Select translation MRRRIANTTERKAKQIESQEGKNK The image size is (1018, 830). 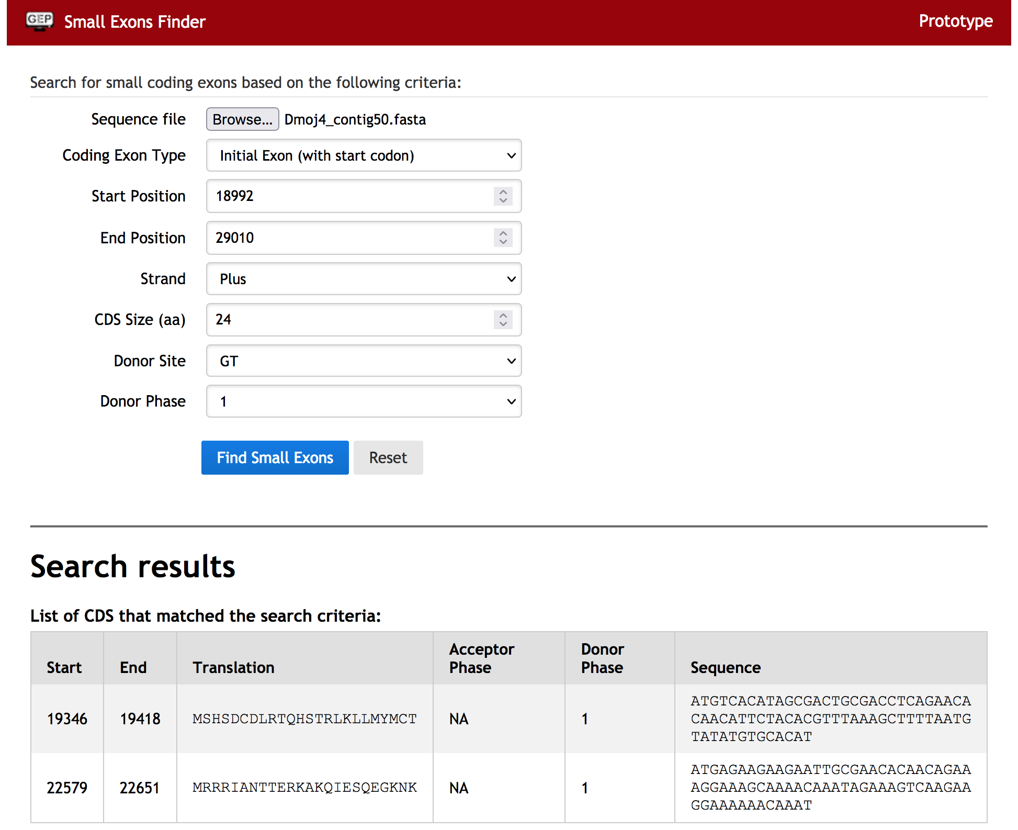pyautogui.click(x=304, y=788)
